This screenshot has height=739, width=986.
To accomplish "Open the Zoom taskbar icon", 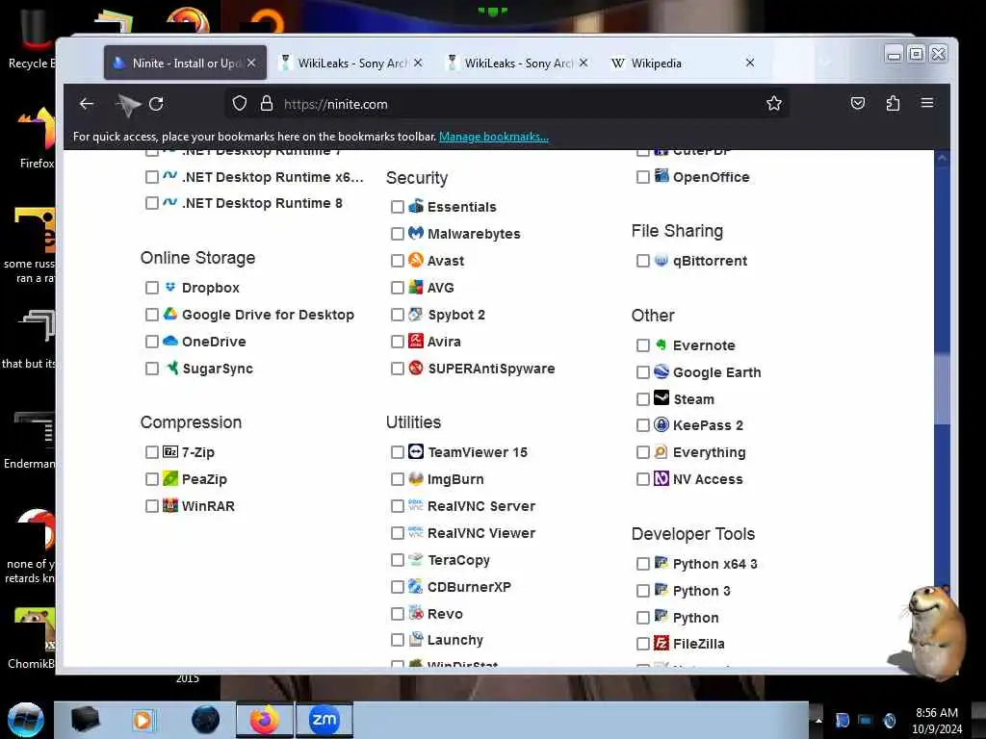I will (x=324, y=720).
